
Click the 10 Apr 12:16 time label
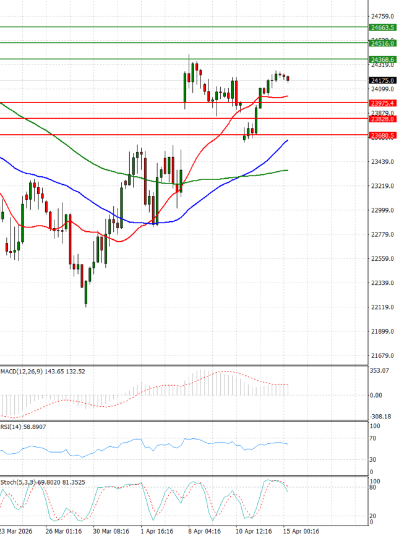[253, 531]
